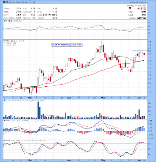Click the Bid Size value 20
The height and width of the screenshot is (162, 156).
point(34,18)
